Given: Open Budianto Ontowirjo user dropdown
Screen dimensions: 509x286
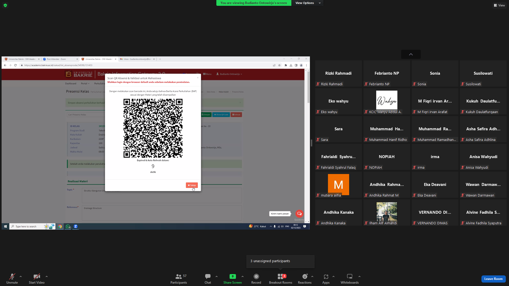Looking at the screenshot, I should tap(229, 74).
